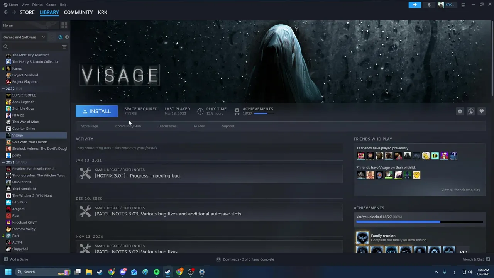
Task: Open Visage Discussions link
Action: (167, 126)
